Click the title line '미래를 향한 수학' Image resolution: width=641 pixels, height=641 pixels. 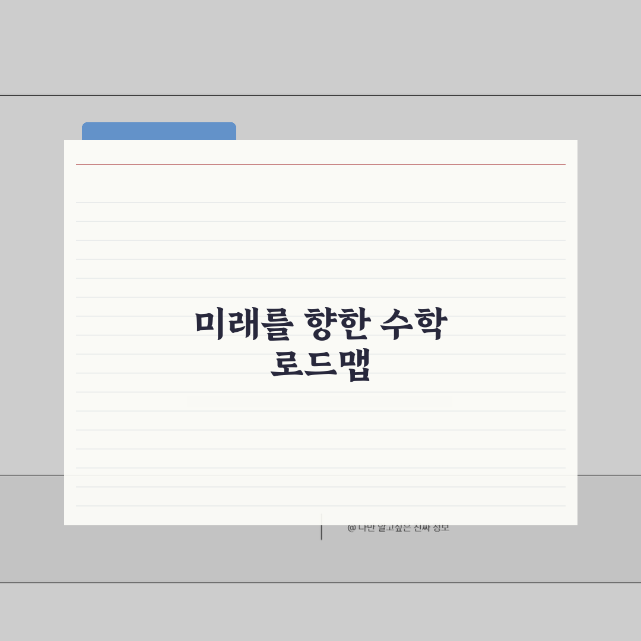tap(321, 325)
